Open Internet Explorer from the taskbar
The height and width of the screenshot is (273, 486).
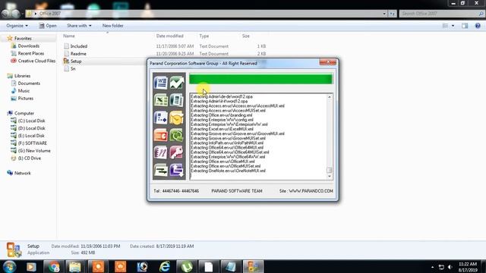point(165,266)
